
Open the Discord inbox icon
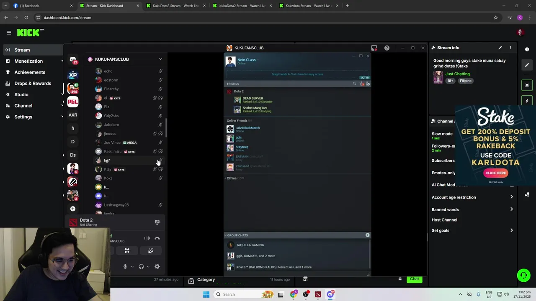coord(374,48)
